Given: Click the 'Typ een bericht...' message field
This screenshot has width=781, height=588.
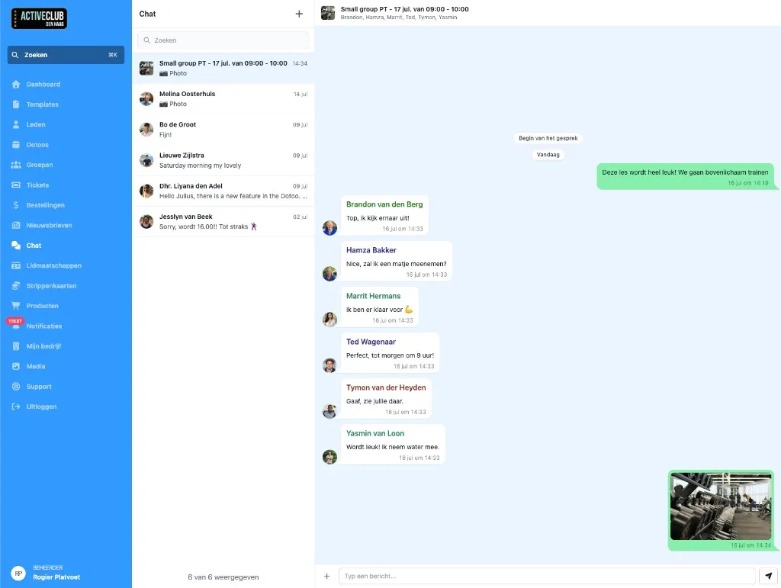Looking at the screenshot, I should pyautogui.click(x=547, y=576).
